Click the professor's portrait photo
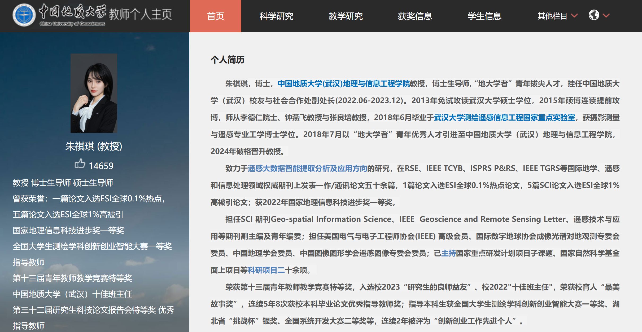 click(x=94, y=93)
